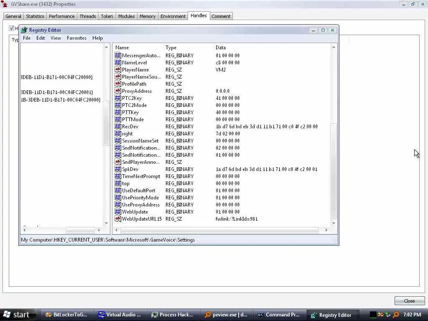Click the Data column header
The width and height of the screenshot is (428, 321).
(x=271, y=48)
